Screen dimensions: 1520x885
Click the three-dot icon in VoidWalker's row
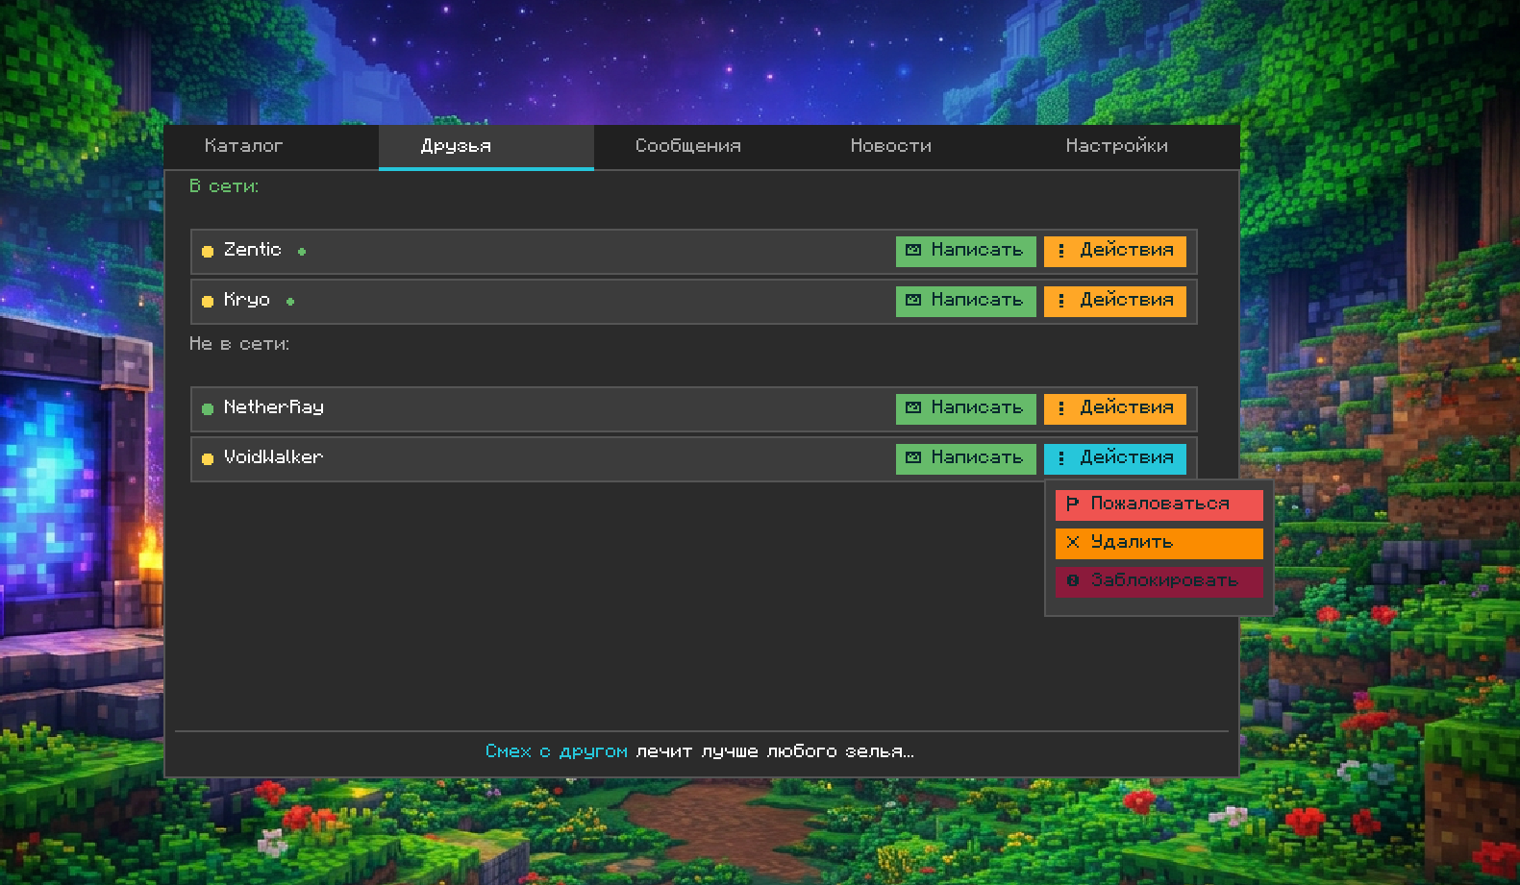(x=1061, y=458)
